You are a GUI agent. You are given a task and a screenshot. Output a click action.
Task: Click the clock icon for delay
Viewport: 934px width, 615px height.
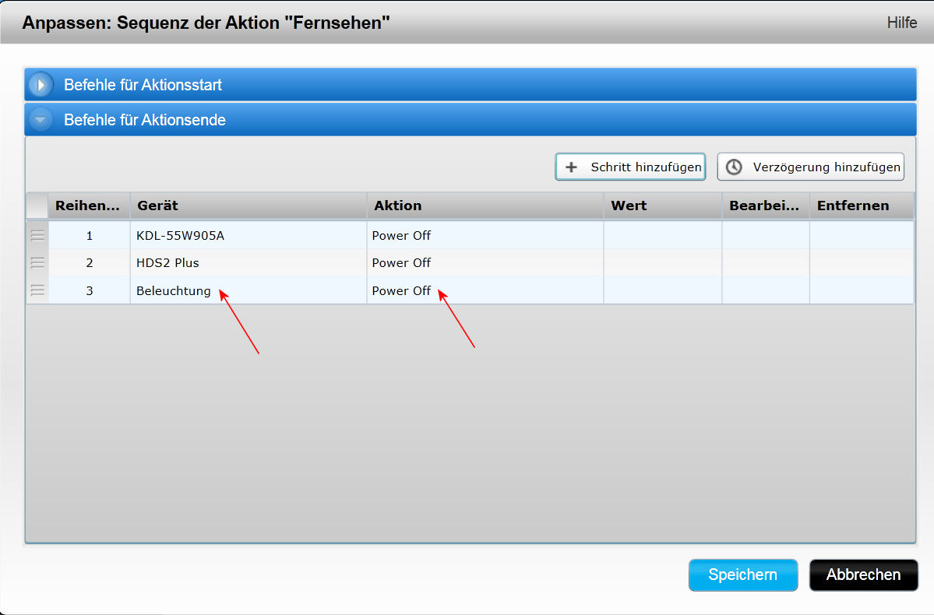tap(733, 167)
